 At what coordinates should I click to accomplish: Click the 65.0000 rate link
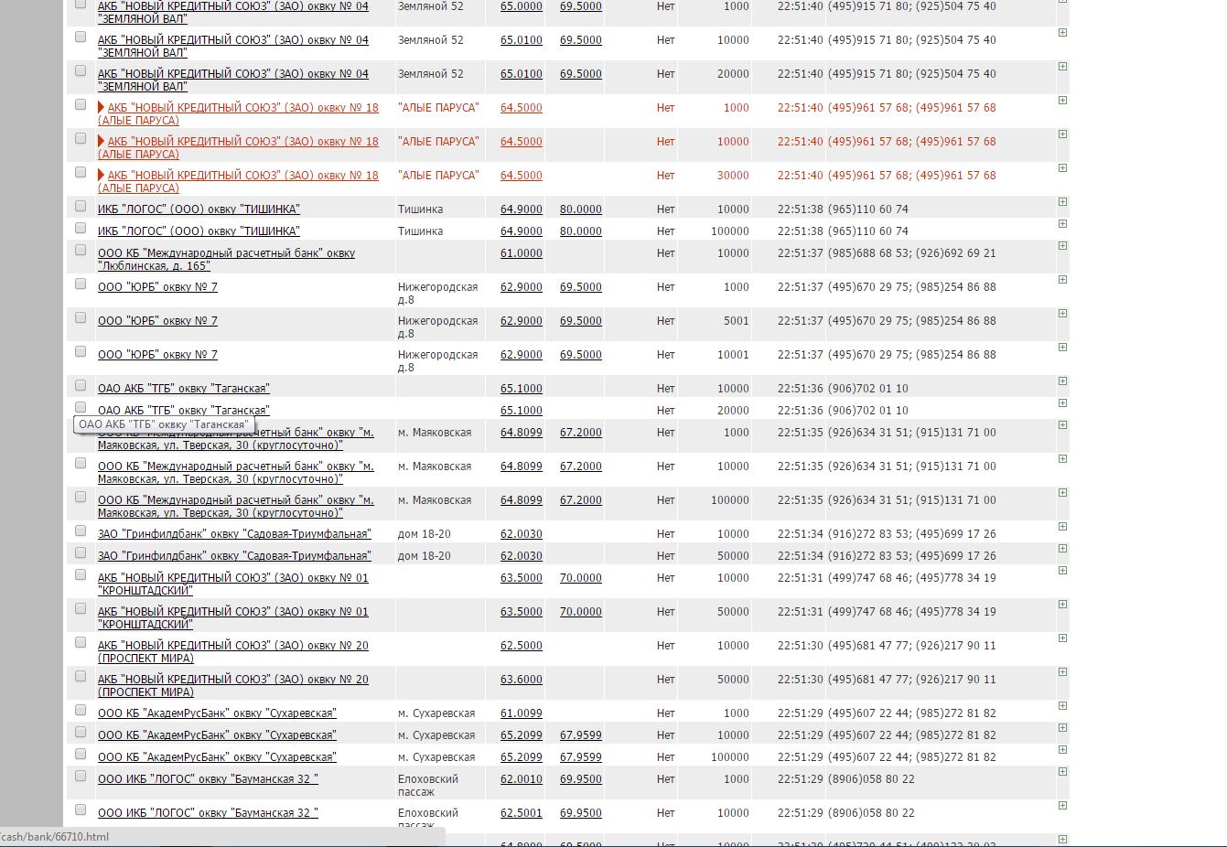pyautogui.click(x=522, y=6)
